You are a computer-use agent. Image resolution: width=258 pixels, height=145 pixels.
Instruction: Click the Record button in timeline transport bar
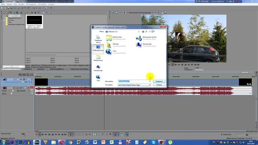(36, 135)
